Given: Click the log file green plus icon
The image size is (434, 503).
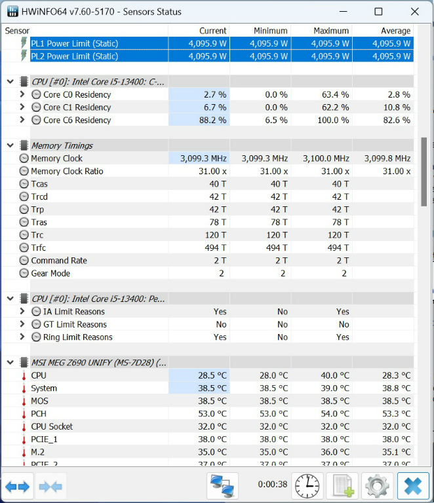Looking at the screenshot, I should click(x=342, y=487).
